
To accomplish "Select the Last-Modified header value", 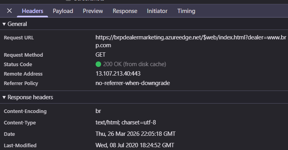I will coord(135,145).
